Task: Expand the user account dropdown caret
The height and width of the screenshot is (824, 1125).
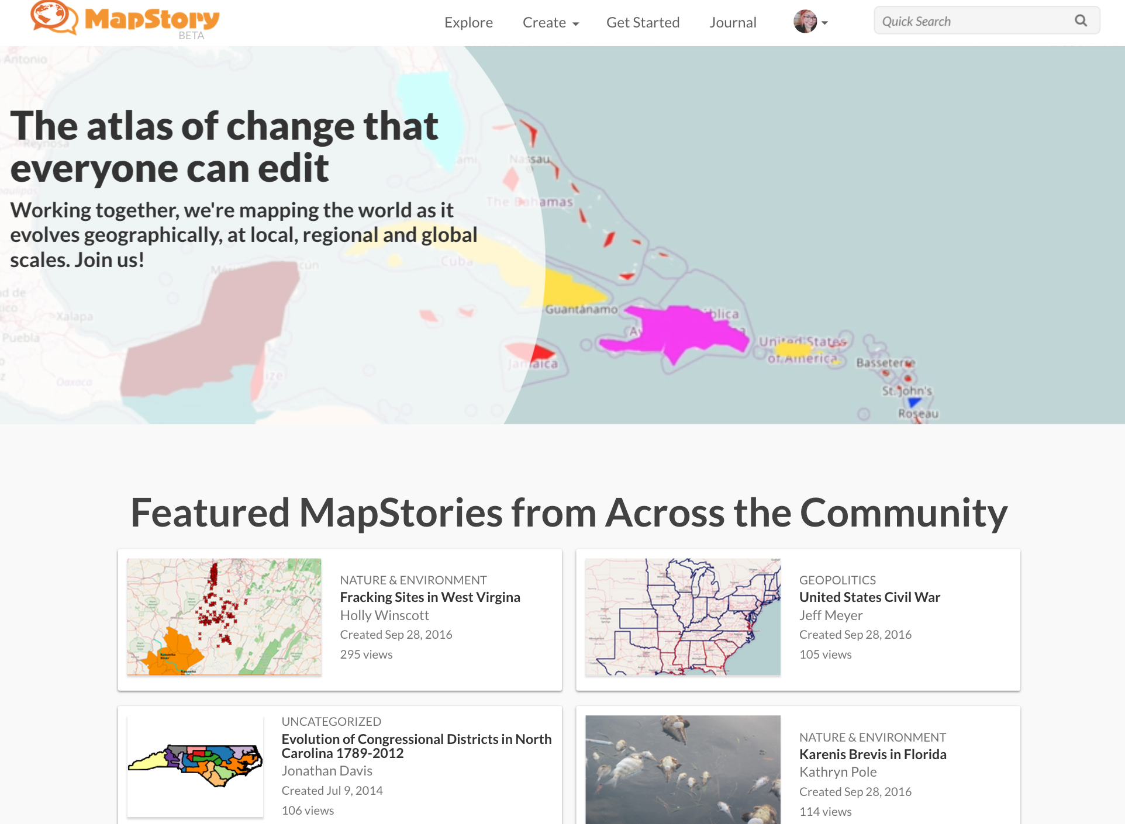Action: tap(824, 23)
